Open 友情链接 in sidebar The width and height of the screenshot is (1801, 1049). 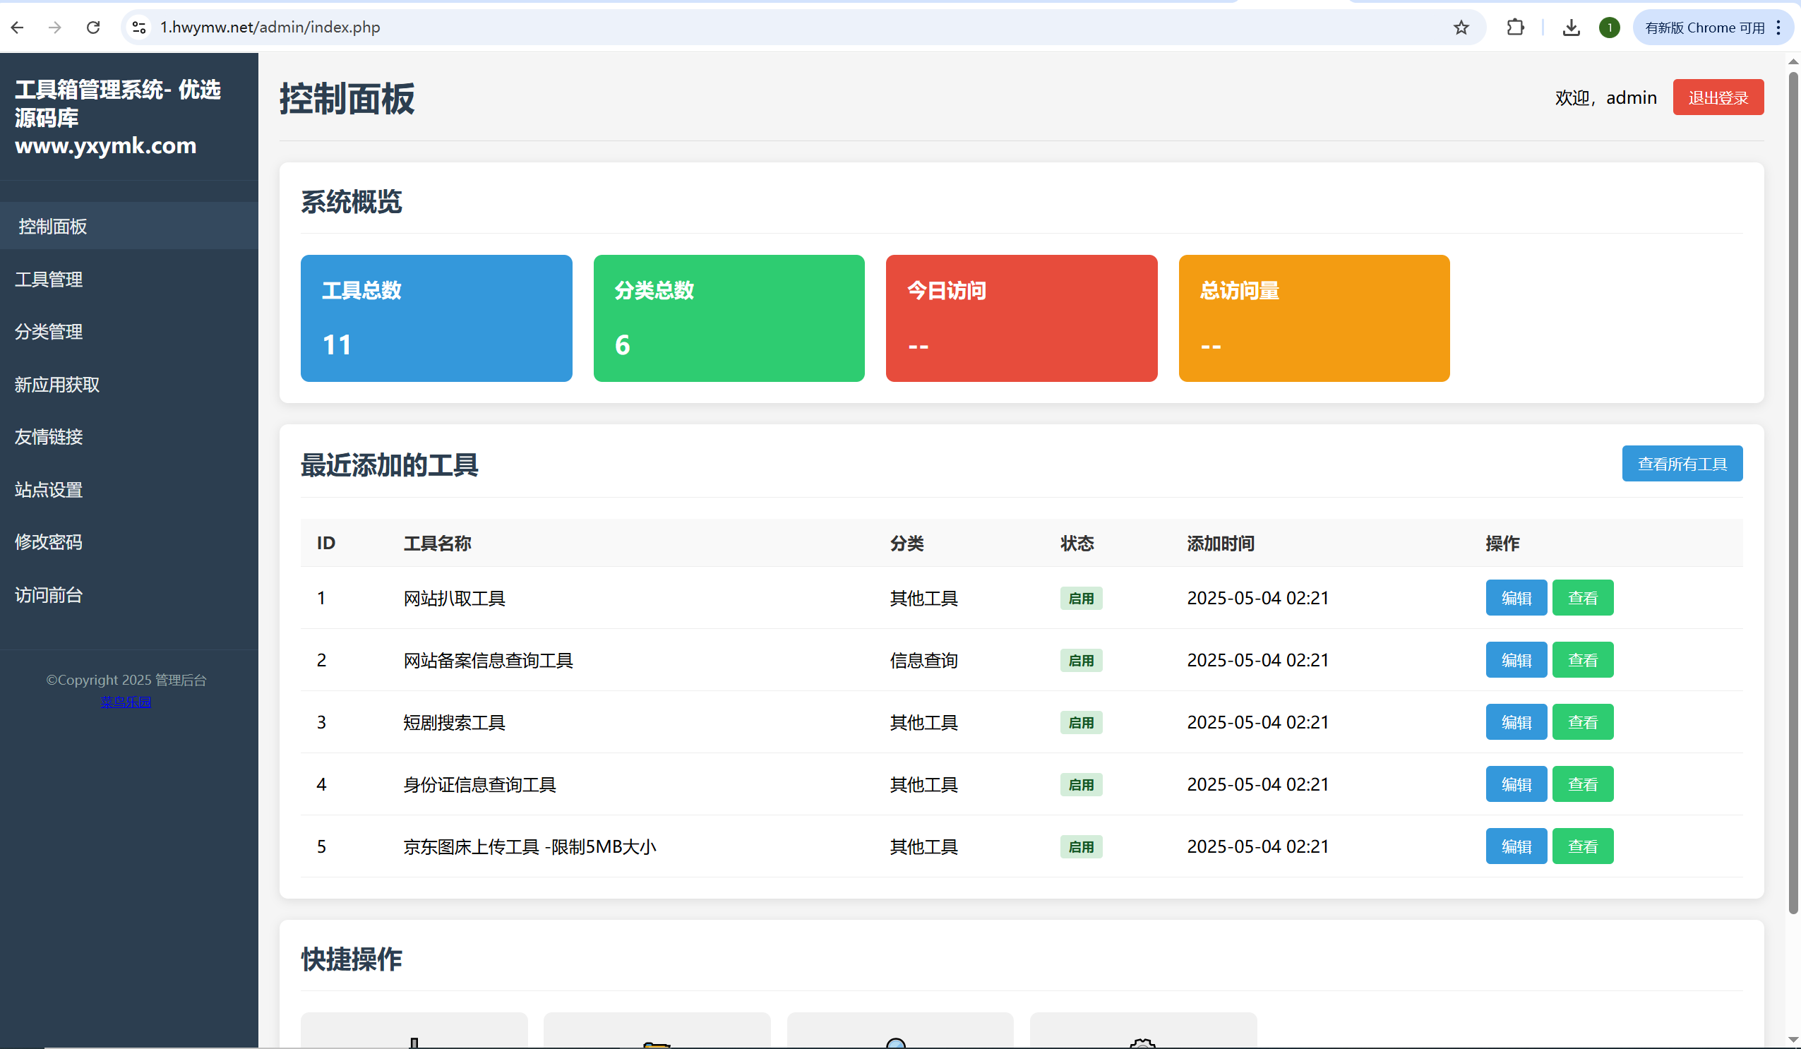click(x=128, y=436)
